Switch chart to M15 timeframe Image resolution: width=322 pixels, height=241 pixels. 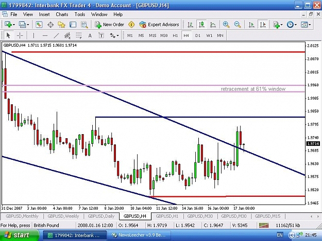pos(152,35)
